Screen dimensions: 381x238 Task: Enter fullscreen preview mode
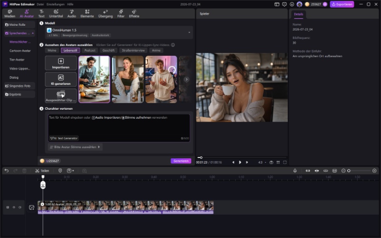pos(285,162)
